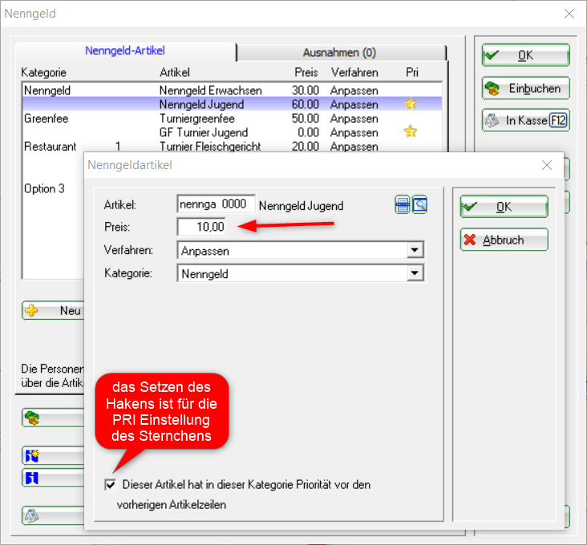587x545 pixels.
Task: Click the Artikel code input field
Action: (x=216, y=205)
